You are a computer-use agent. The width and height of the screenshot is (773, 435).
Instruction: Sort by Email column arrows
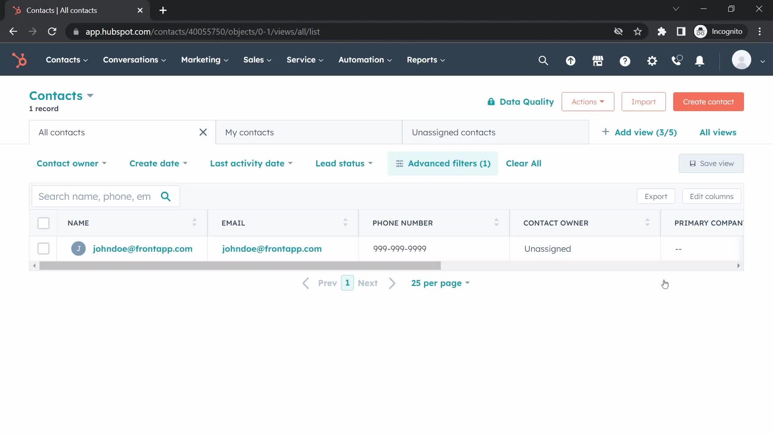[345, 222]
